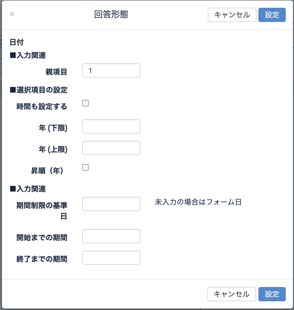Click the 未入力の場合はフォーム日 hint text
The image size is (294, 310).
click(198, 202)
